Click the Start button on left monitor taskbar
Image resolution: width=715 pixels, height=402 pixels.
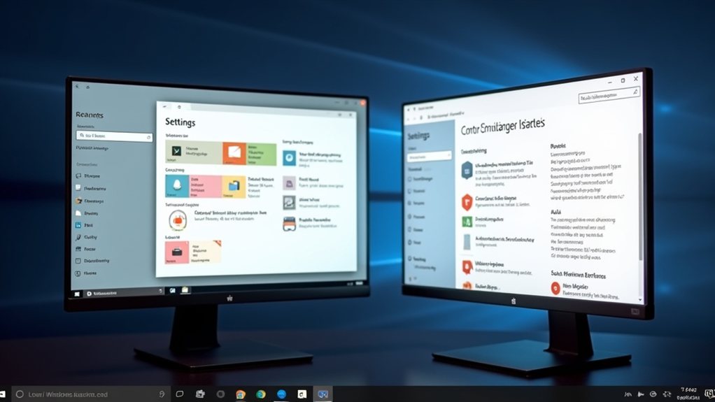pyautogui.click(x=76, y=294)
